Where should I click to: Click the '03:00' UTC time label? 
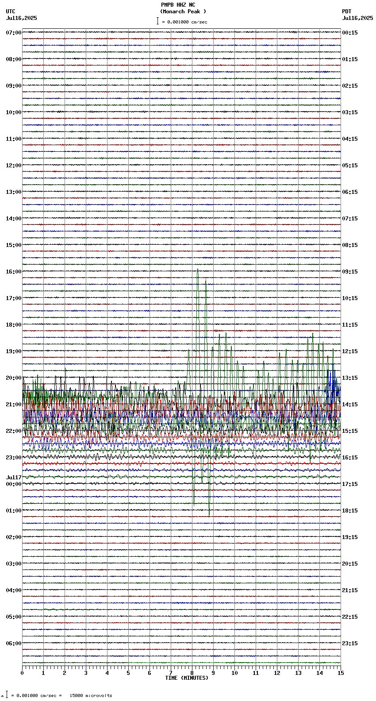pos(14,564)
